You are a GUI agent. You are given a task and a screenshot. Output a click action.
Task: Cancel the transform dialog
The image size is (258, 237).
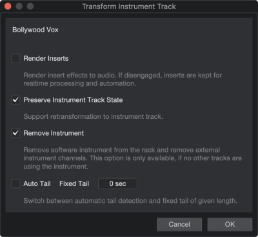coord(179,224)
